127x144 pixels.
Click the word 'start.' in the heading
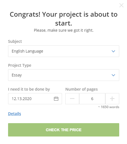coord(64,23)
